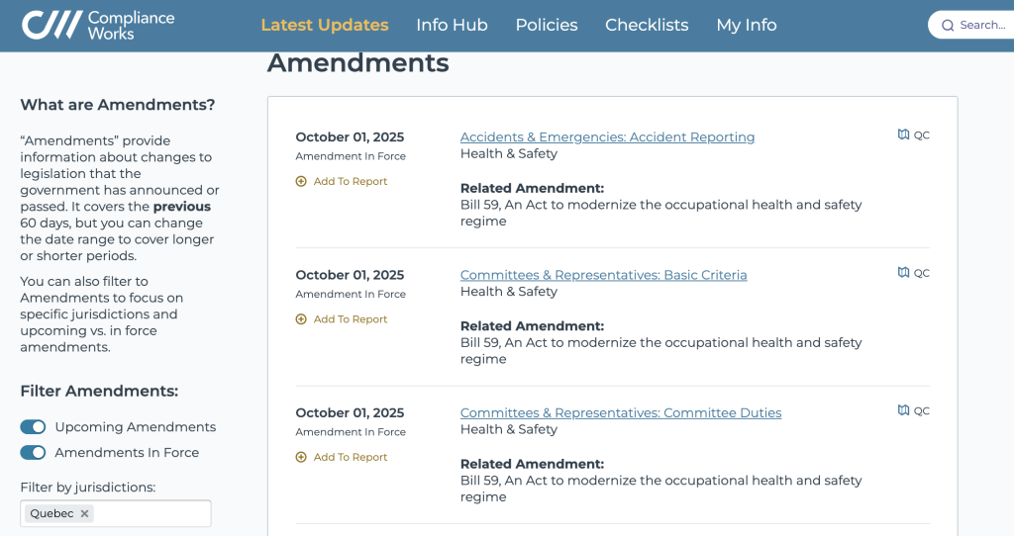Click Bill 59 text under Committee Duties

(x=660, y=489)
